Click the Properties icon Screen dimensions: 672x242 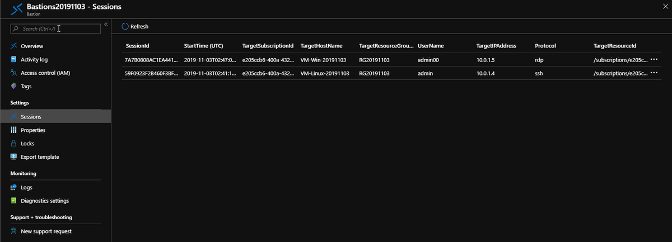pos(14,130)
